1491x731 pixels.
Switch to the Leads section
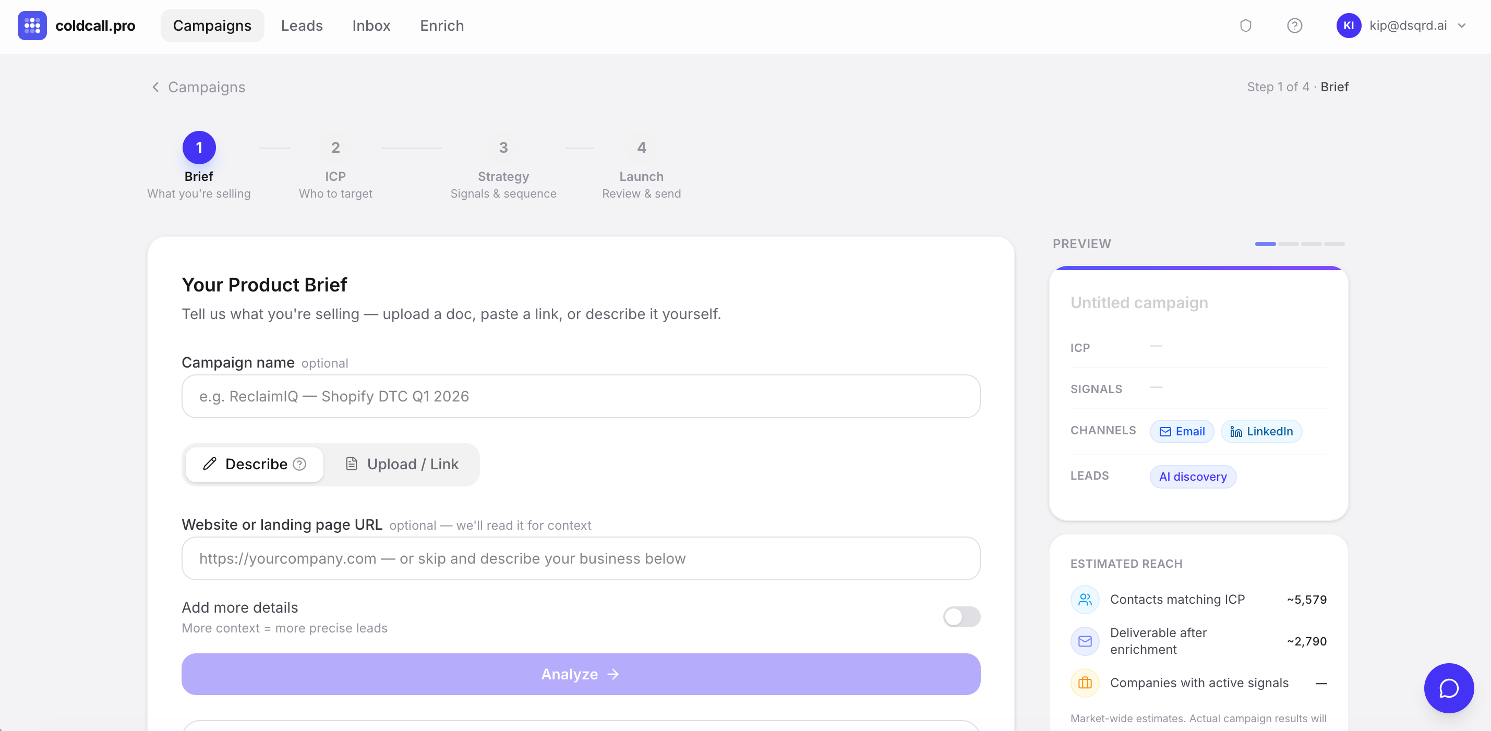click(302, 26)
